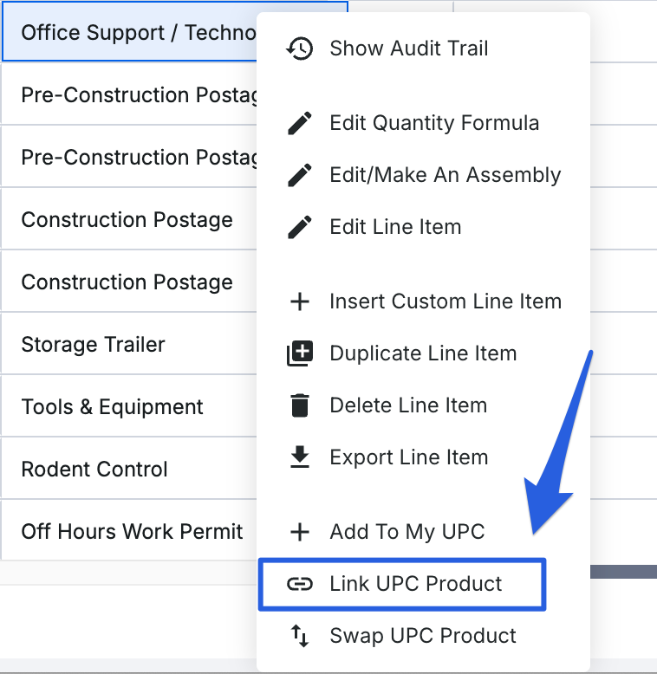Viewport: 657px width, 674px height.
Task: Choose Edit Line Item from context menu
Action: [x=395, y=227]
